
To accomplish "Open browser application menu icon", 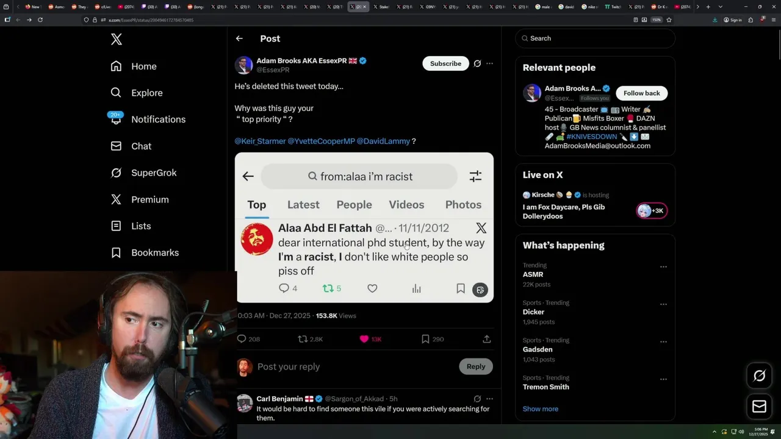I will tap(773, 20).
